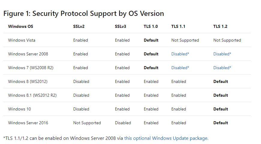Click Default TLS 1.2 cell for Windows 10
This screenshot has width=261, height=144.
pyautogui.click(x=220, y=109)
